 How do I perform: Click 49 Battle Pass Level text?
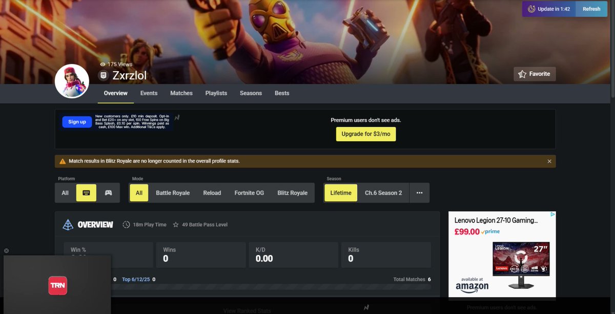coord(204,225)
